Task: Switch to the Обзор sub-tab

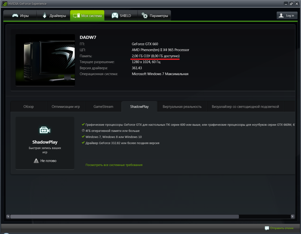Action: pyautogui.click(x=29, y=106)
